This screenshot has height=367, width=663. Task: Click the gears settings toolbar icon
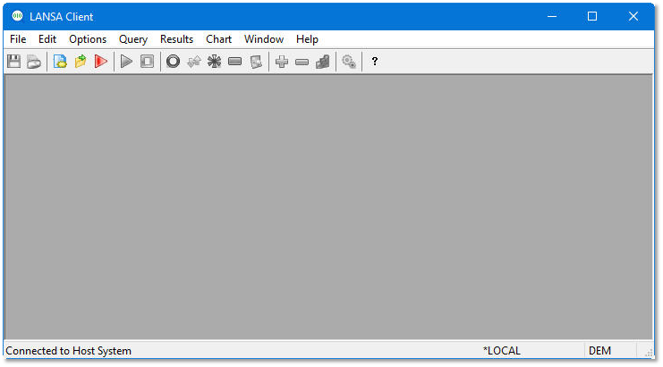coord(349,62)
